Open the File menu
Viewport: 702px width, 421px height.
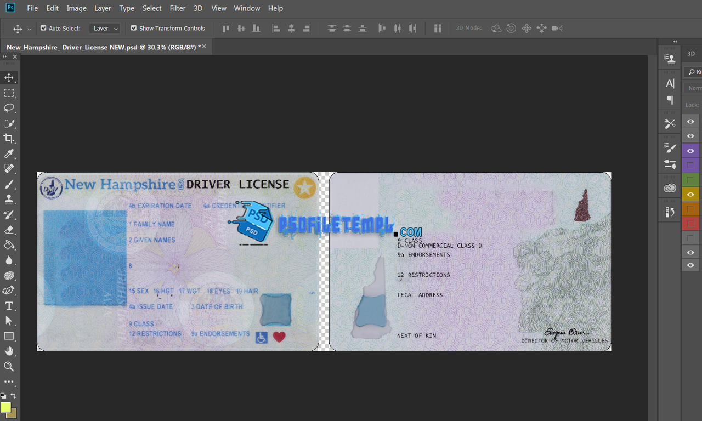[32, 8]
